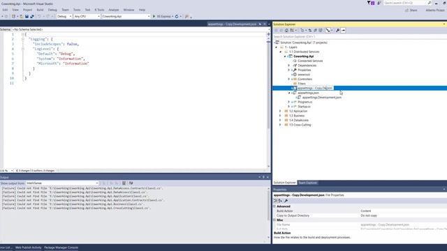Image resolution: width=447 pixels, height=251 pixels.
Task: Click the Clear All icon in Output toolbar
Action: point(124,183)
